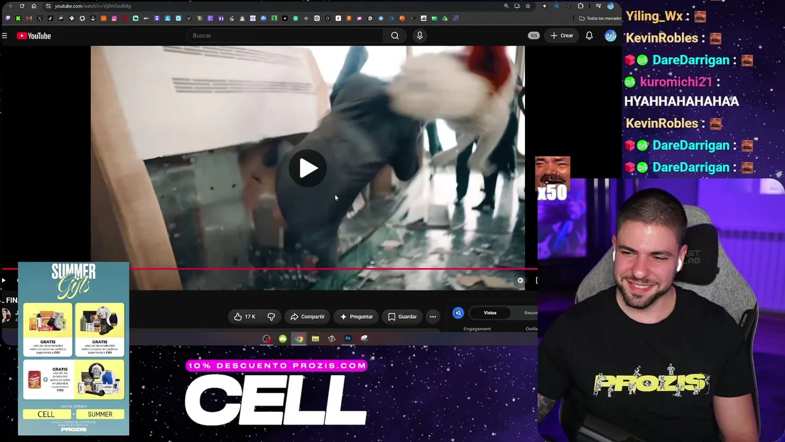This screenshot has width=785, height=442.
Task: Click the Compartir share button
Action: [308, 317]
